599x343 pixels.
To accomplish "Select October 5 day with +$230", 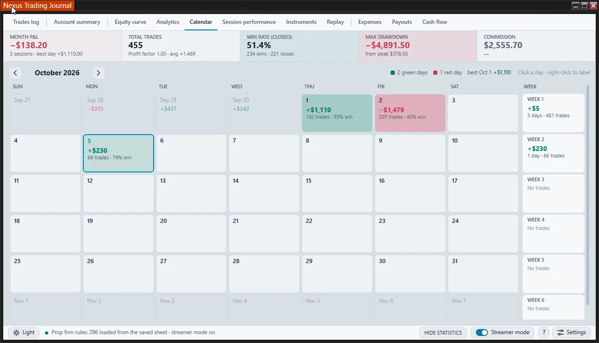I will point(118,153).
